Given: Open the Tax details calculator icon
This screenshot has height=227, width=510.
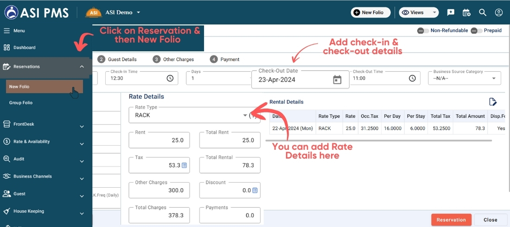Looking at the screenshot, I should click(184, 165).
